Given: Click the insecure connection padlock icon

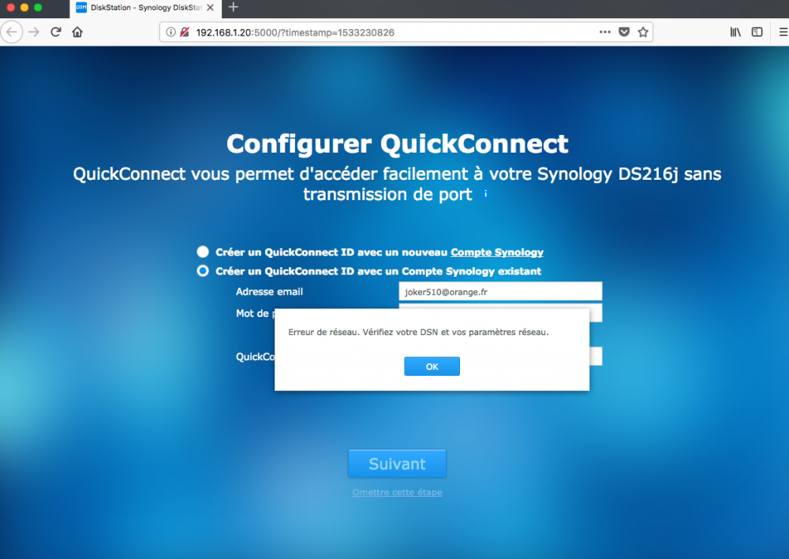Looking at the screenshot, I should click(x=185, y=32).
